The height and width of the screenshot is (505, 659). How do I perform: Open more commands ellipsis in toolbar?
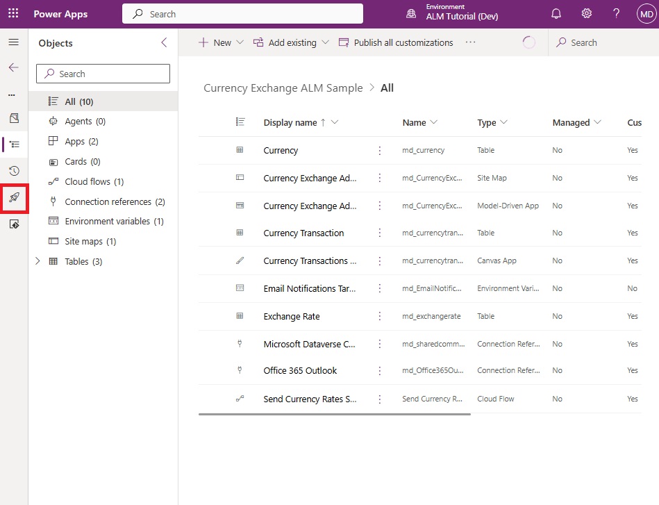470,42
